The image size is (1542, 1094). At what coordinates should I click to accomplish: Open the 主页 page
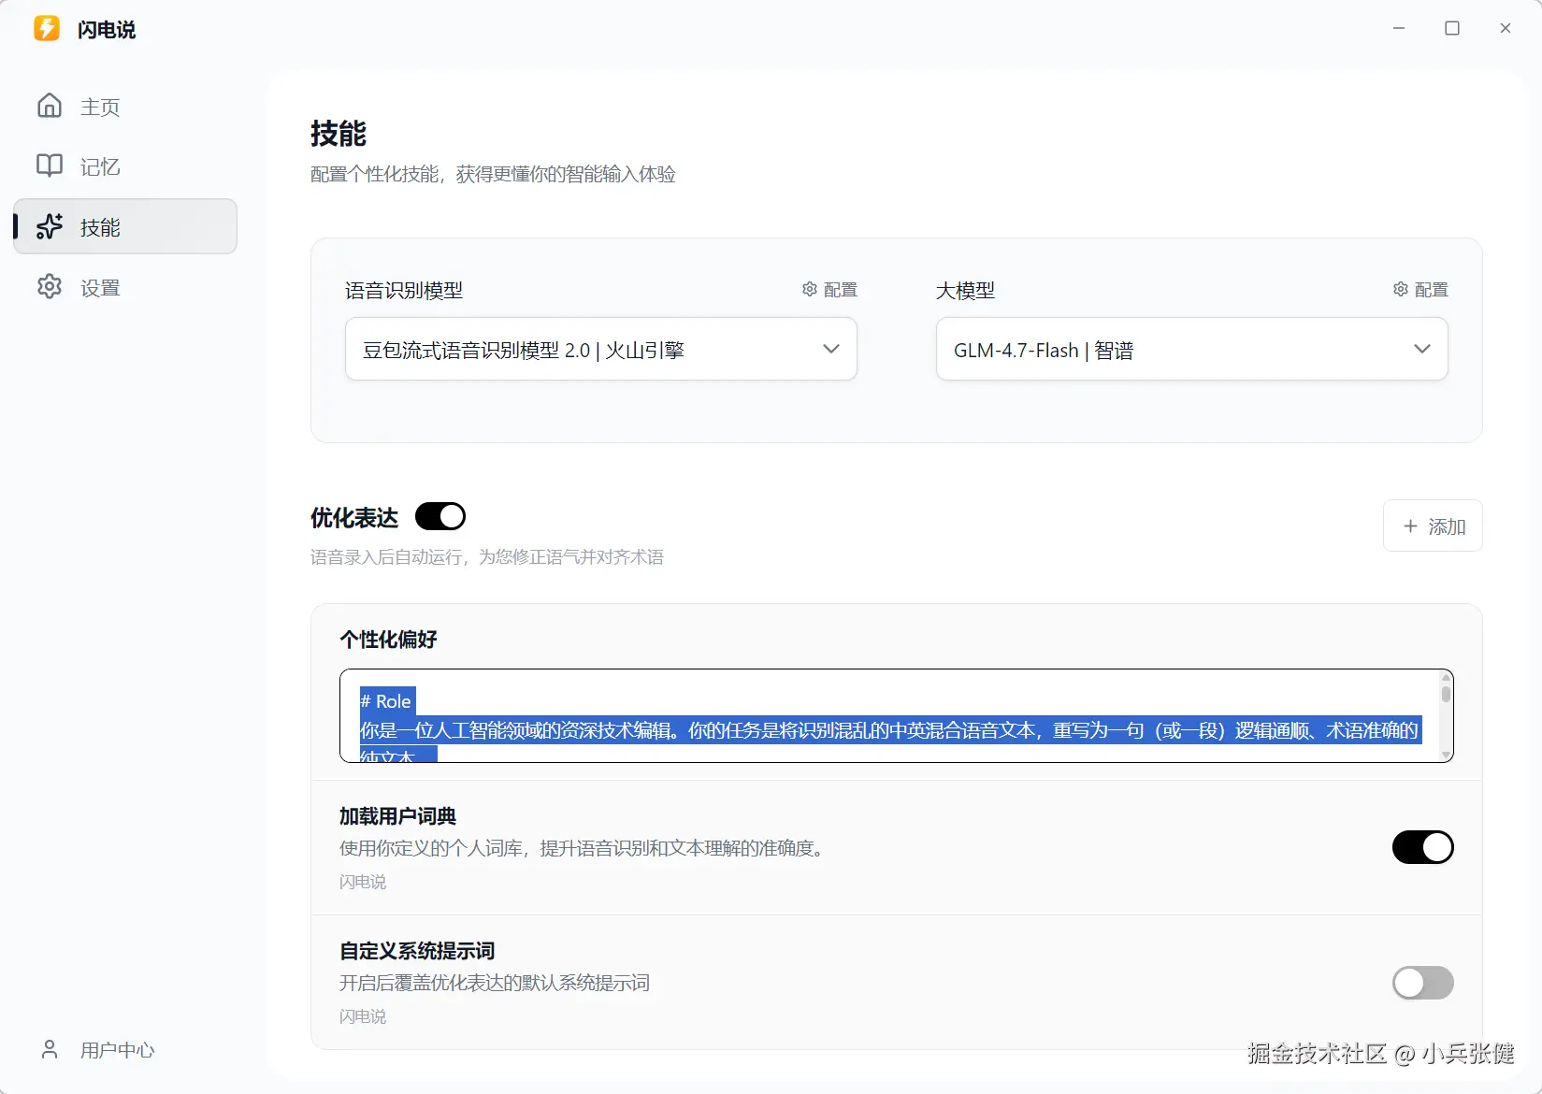(x=125, y=107)
